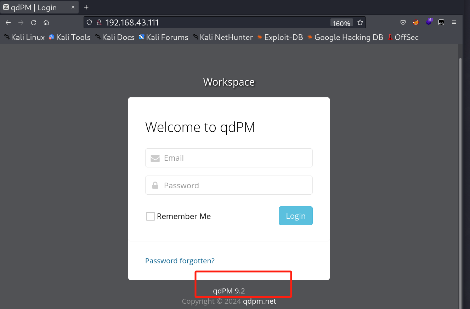Focus the Password input field

[x=229, y=185]
